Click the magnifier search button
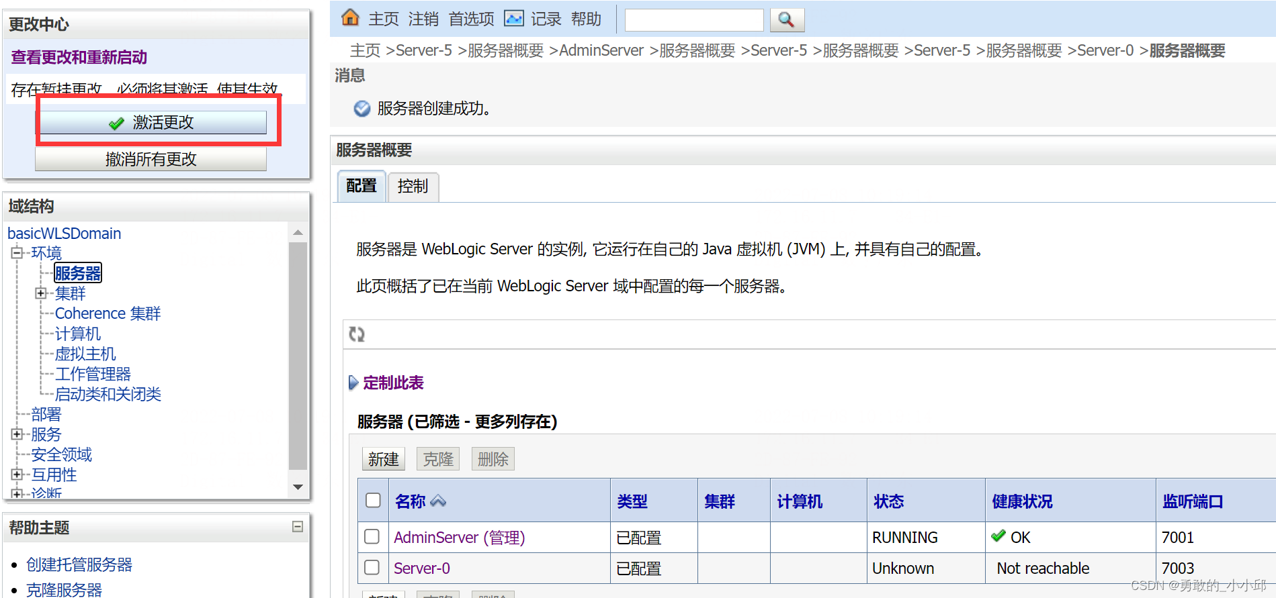 click(x=787, y=19)
